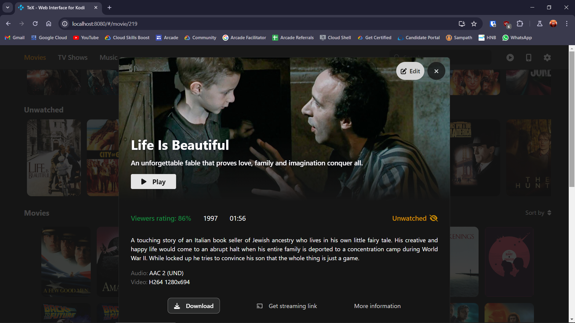Viewport: 575px width, 323px height.
Task: Click the scrollbar down arrow
Action: point(572,320)
